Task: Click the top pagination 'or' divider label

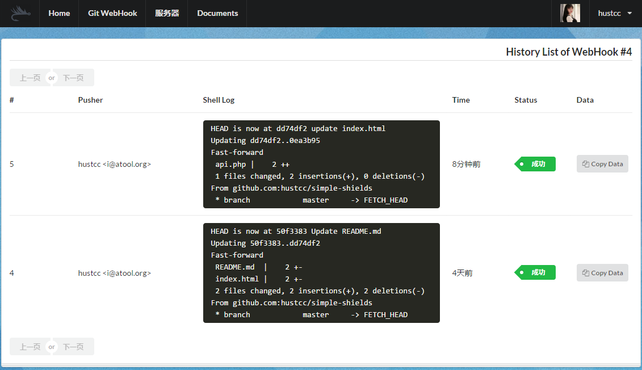Action: click(x=52, y=78)
